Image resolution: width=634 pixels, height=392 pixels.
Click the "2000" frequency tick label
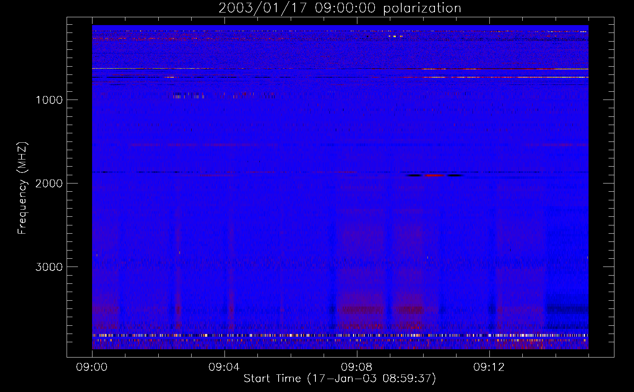49,183
